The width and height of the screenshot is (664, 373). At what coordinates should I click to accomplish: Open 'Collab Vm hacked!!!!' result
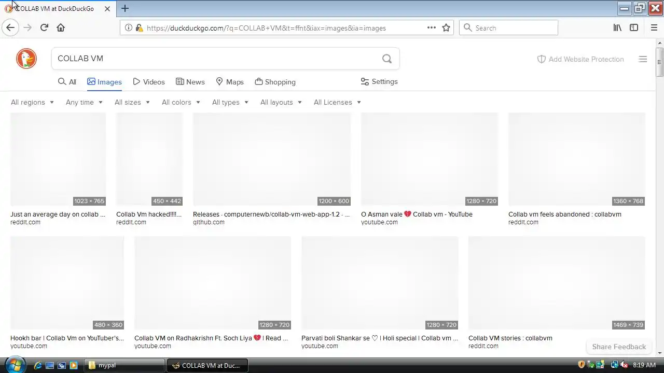coord(149,214)
